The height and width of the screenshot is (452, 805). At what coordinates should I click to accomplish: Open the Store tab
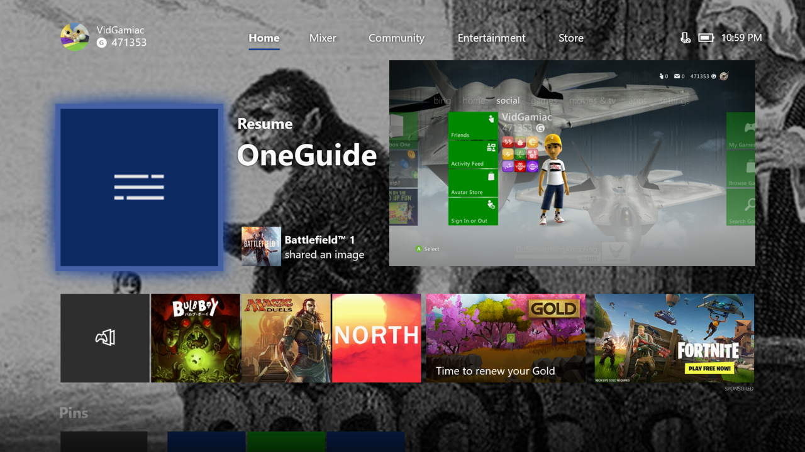[x=571, y=38]
